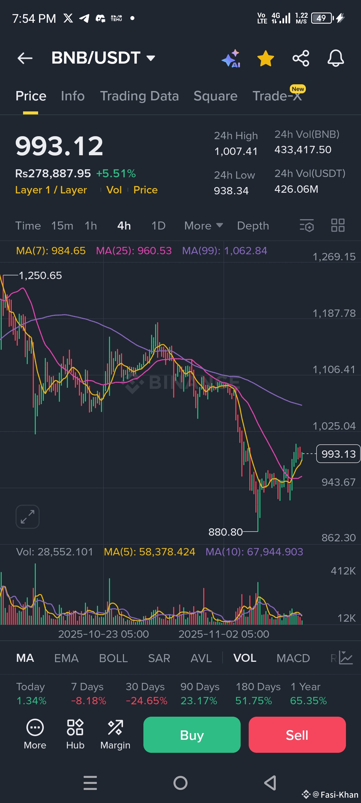Open the AI assistant sparkle icon
Image resolution: width=361 pixels, height=803 pixels.
coord(231,59)
